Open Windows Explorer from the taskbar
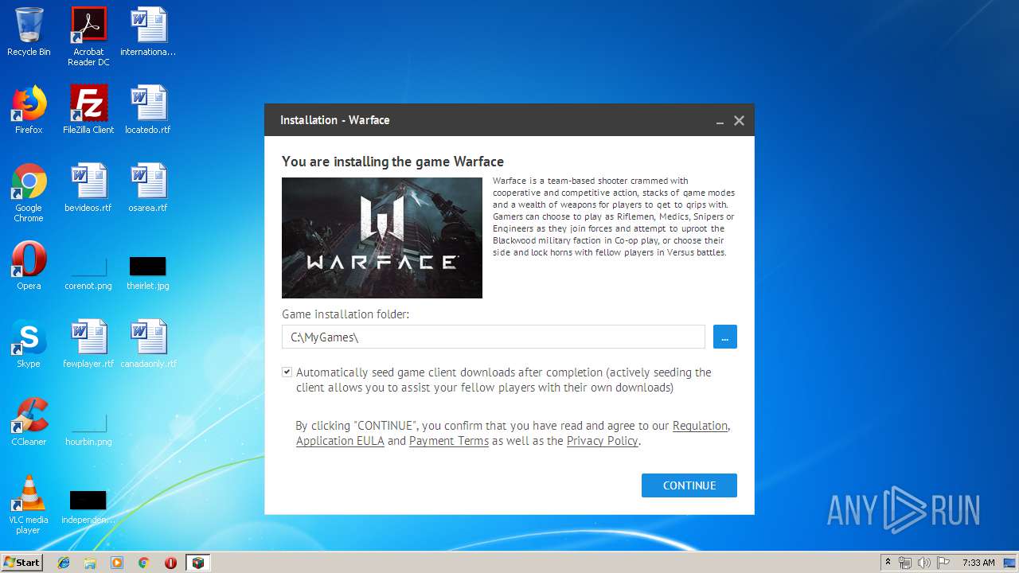Image resolution: width=1019 pixels, height=573 pixels. coord(90,563)
